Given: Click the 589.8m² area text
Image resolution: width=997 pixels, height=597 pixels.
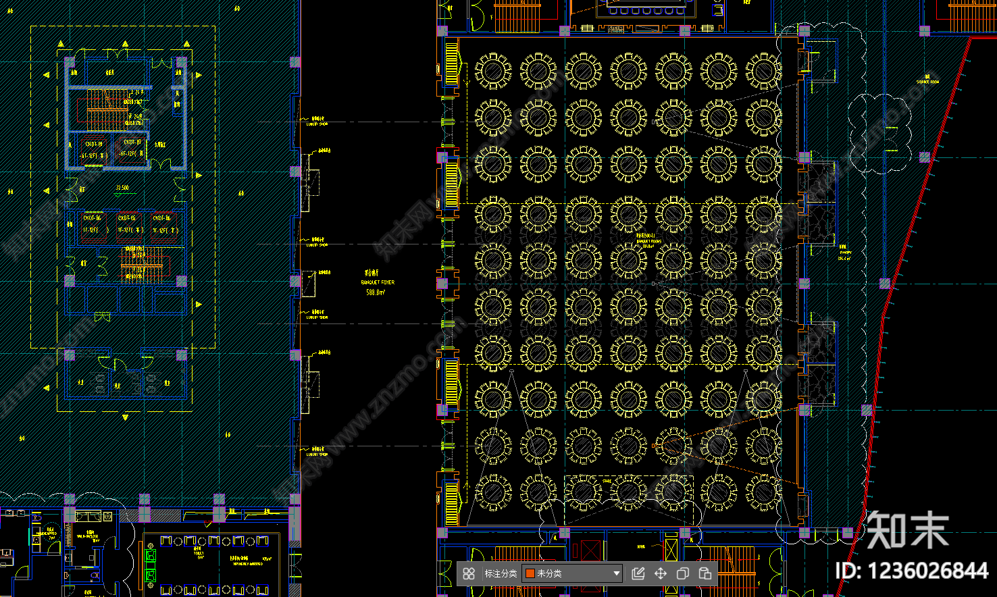Looking at the screenshot, I should [x=376, y=292].
